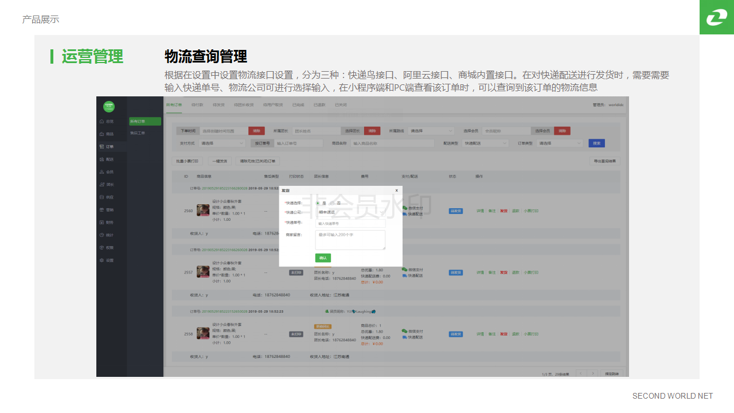
Task: Click the green round shop logo atop sidebar
Action: [109, 106]
